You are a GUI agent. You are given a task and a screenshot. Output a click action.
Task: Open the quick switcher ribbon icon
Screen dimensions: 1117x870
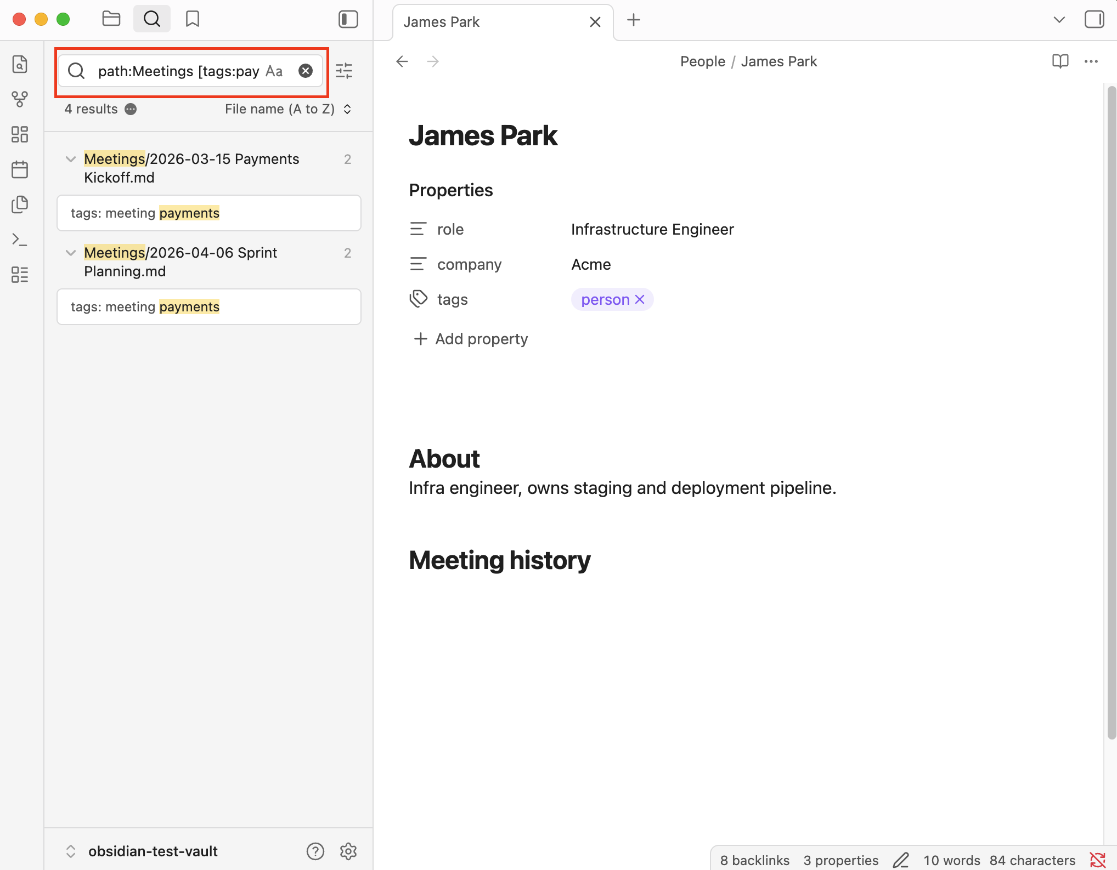tap(20, 64)
